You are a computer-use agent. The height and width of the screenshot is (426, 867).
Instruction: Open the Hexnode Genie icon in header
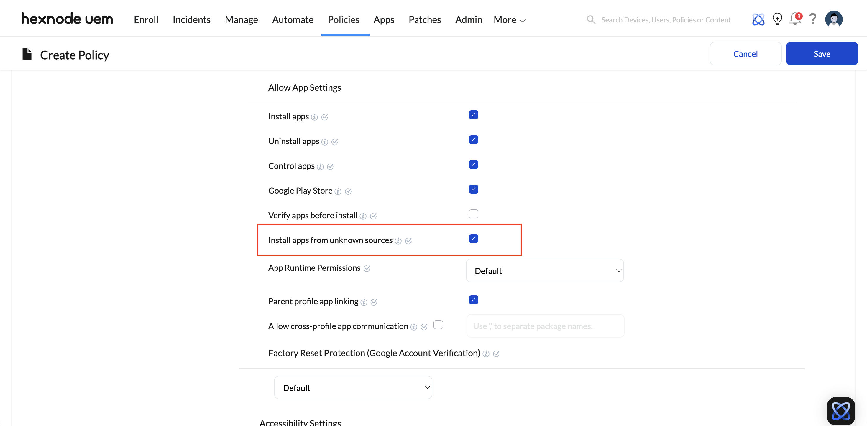pyautogui.click(x=758, y=19)
